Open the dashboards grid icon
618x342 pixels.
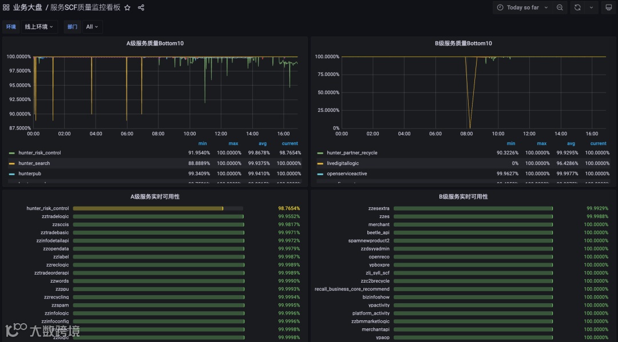tap(6, 7)
